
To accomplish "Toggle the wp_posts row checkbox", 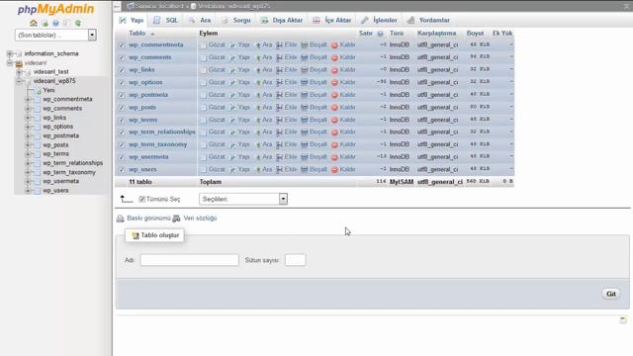I will (122, 108).
